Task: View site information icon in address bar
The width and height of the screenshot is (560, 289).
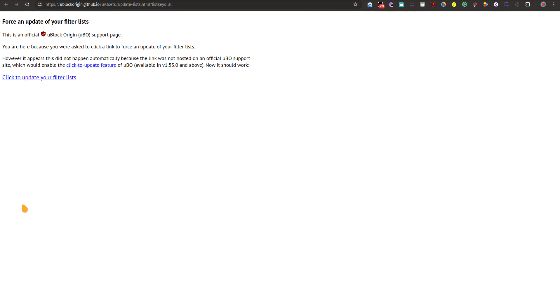Action: [40, 4]
